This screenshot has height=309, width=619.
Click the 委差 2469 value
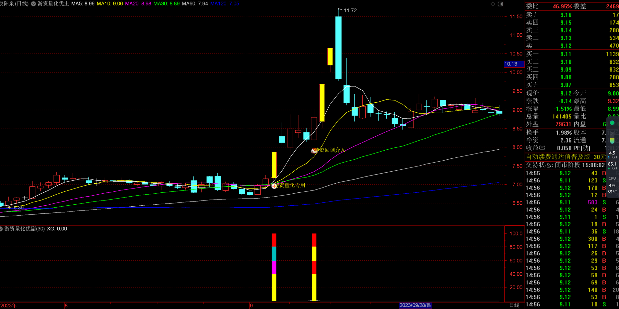pos(613,6)
